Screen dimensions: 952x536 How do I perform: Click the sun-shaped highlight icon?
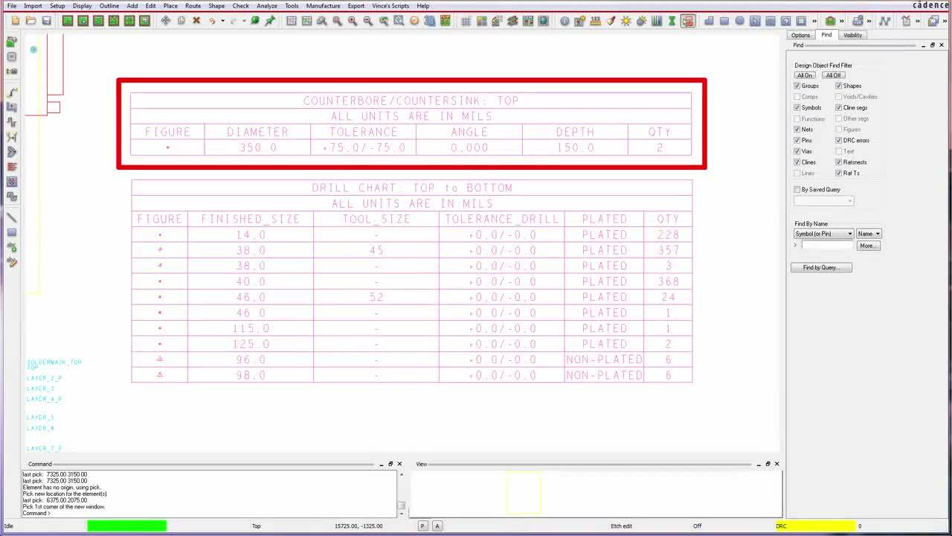(625, 21)
